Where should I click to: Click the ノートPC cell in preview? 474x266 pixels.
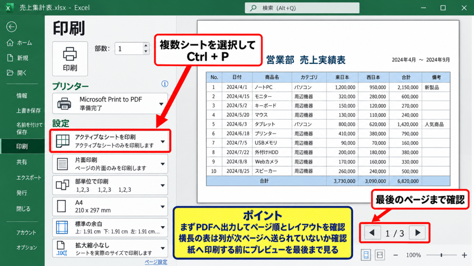pyautogui.click(x=272, y=87)
